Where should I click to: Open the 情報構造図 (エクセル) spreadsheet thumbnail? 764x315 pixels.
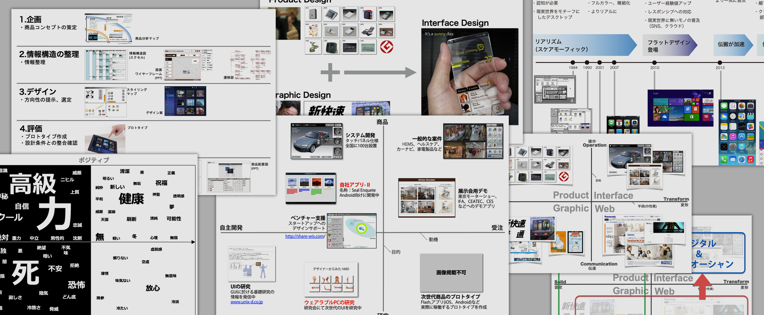106,65
